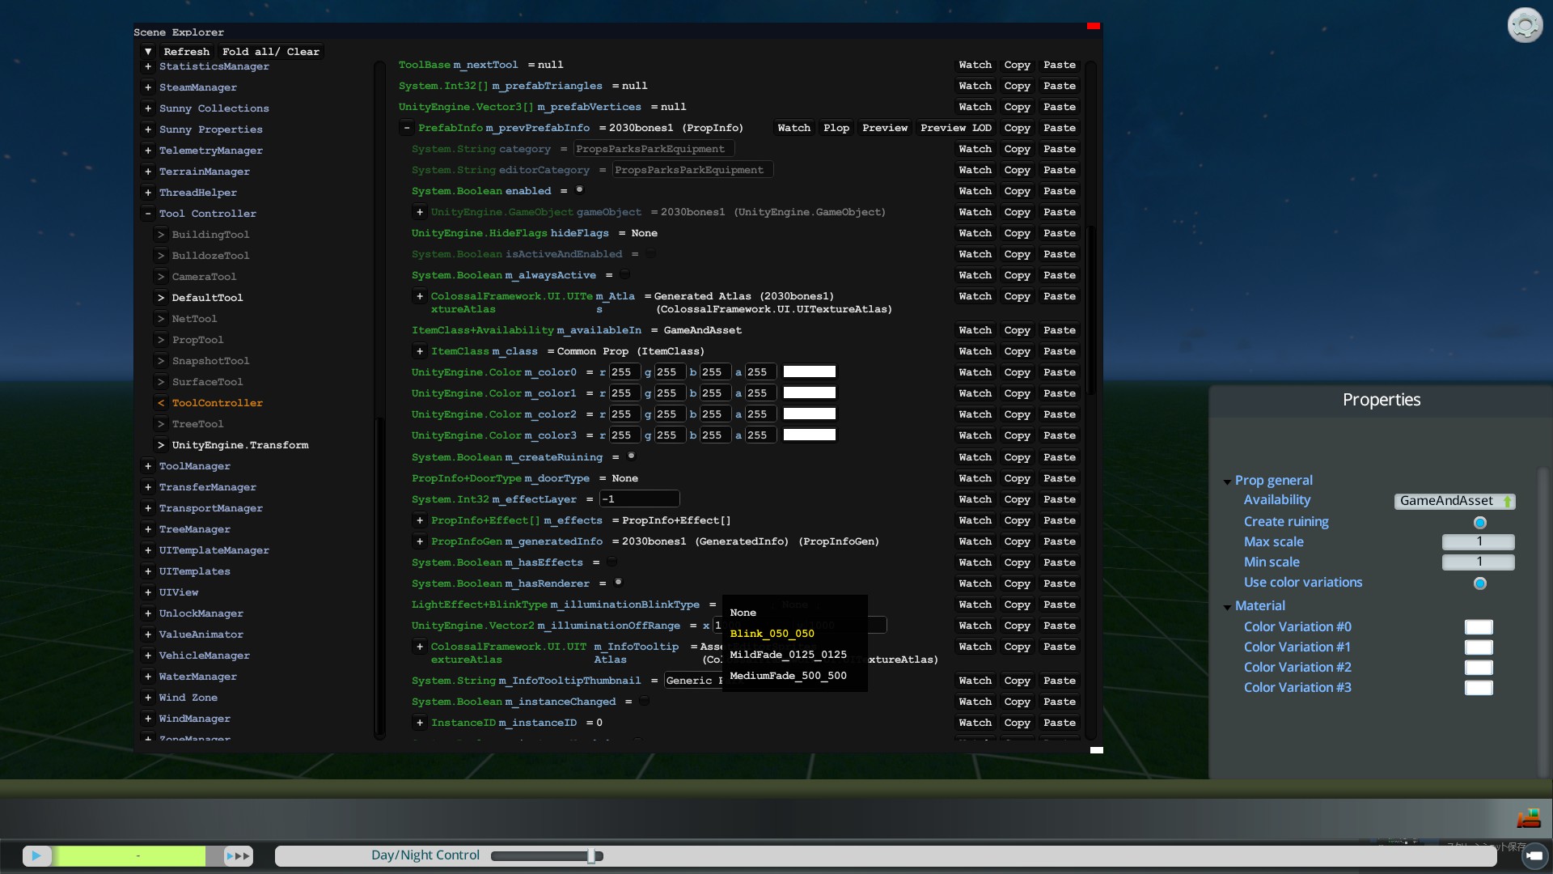Click the Availability green arrow icon

coord(1507,502)
